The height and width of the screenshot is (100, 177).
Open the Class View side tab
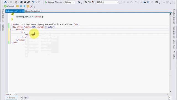click(174, 44)
